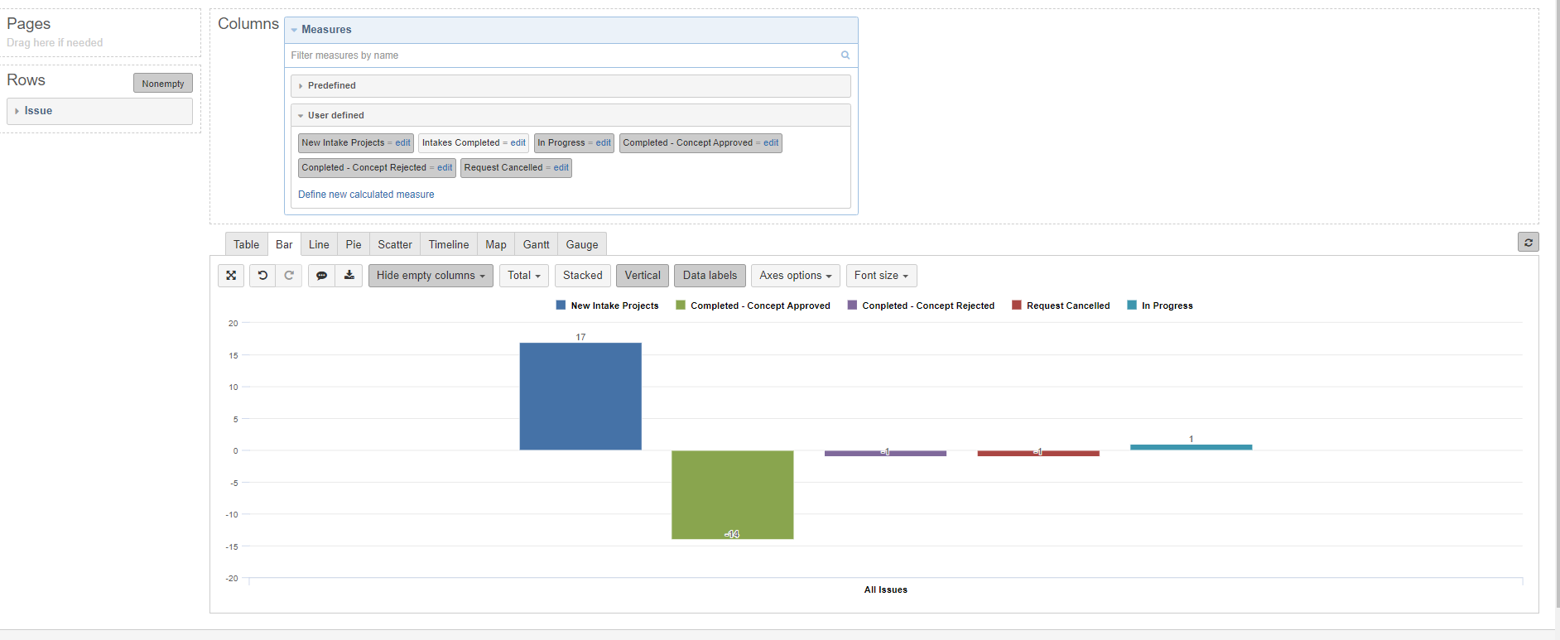Screen dimensions: 1560x640
Task: Expand the Predefined measures section
Action: coord(571,86)
